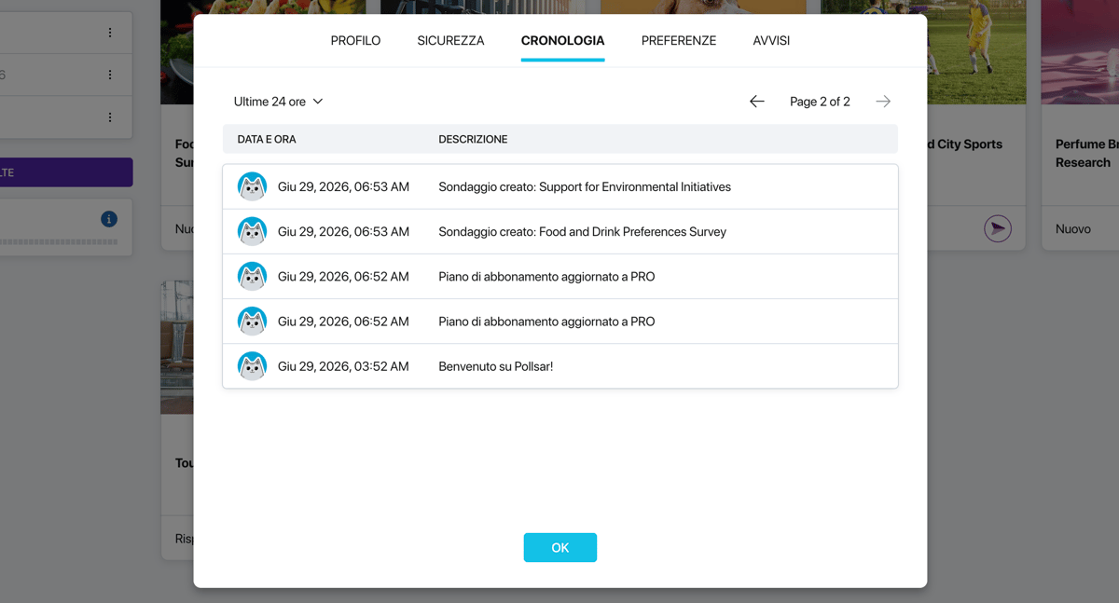Image resolution: width=1119 pixels, height=603 pixels.
Task: Click avatar in Food and Drink row
Action: [x=252, y=231]
